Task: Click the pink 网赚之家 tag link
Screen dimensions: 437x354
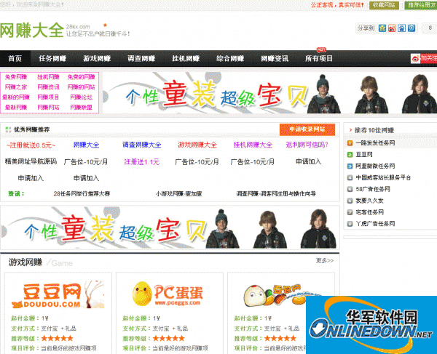Action: (16, 87)
